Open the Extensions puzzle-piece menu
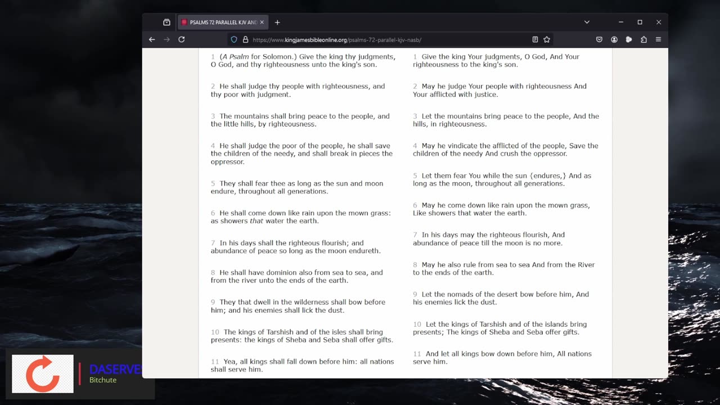Image resolution: width=720 pixels, height=405 pixels. [x=643, y=39]
